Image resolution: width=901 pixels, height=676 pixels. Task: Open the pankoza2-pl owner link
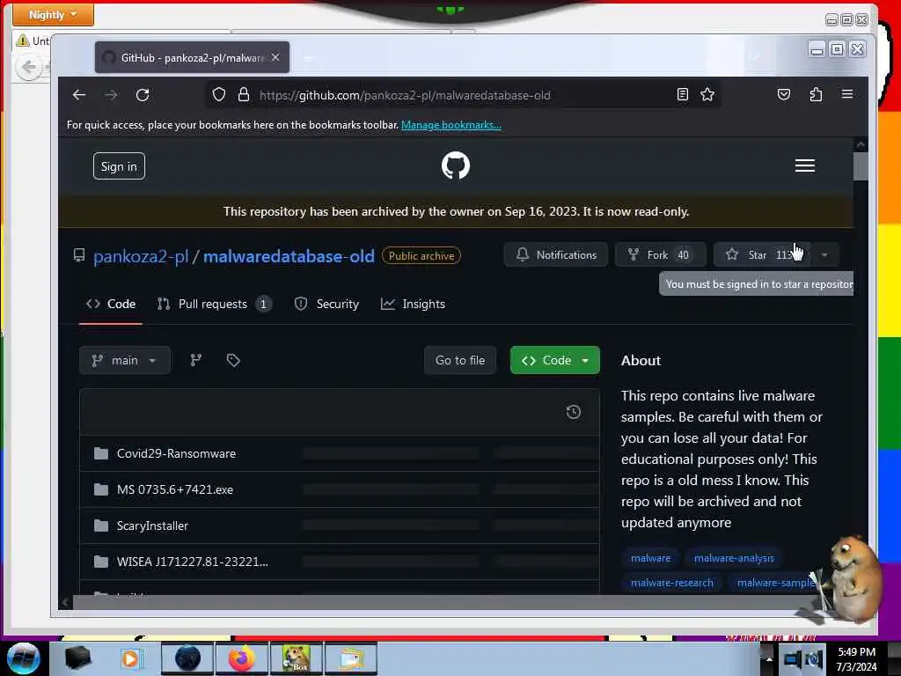141,256
